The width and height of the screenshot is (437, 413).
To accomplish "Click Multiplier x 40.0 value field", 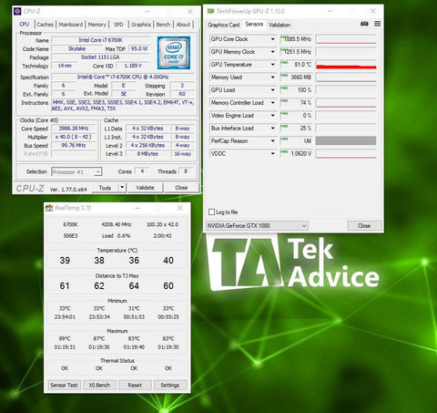I will click(x=74, y=137).
